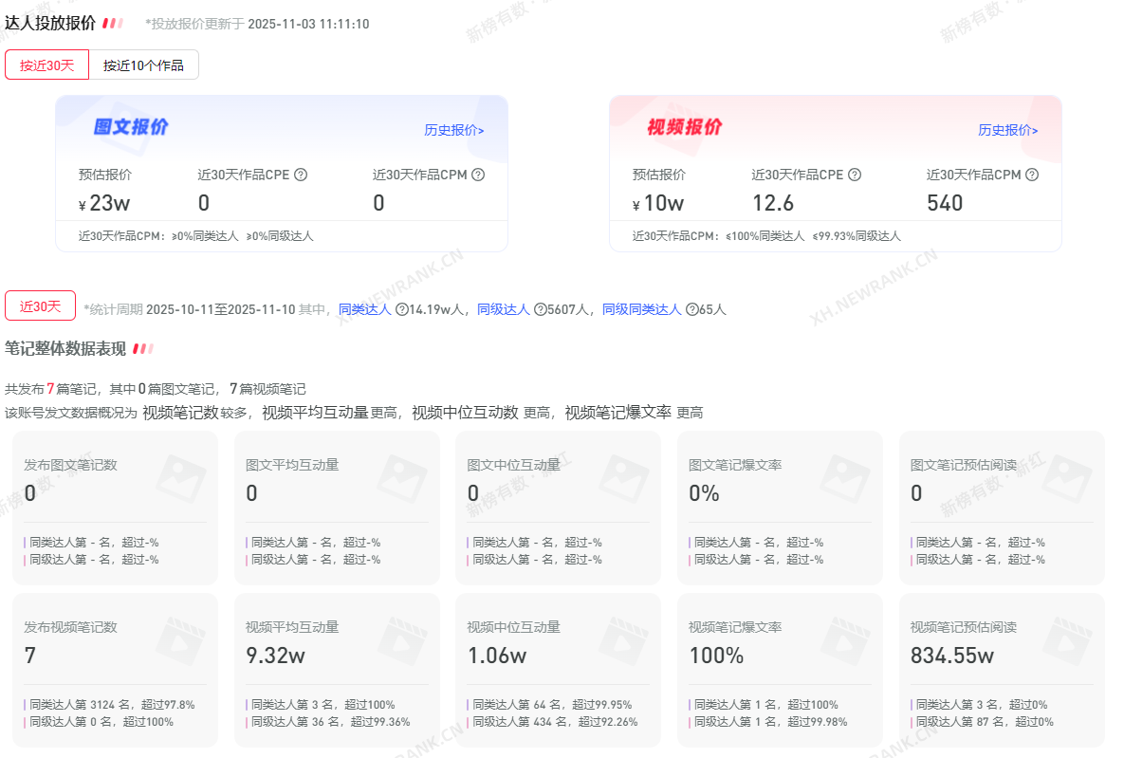
Task: Click video icon in 发布视频笔记数 card
Action: click(180, 639)
